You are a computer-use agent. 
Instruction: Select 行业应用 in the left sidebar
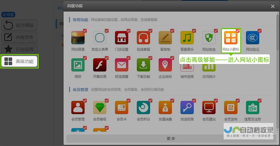tap(20, 49)
